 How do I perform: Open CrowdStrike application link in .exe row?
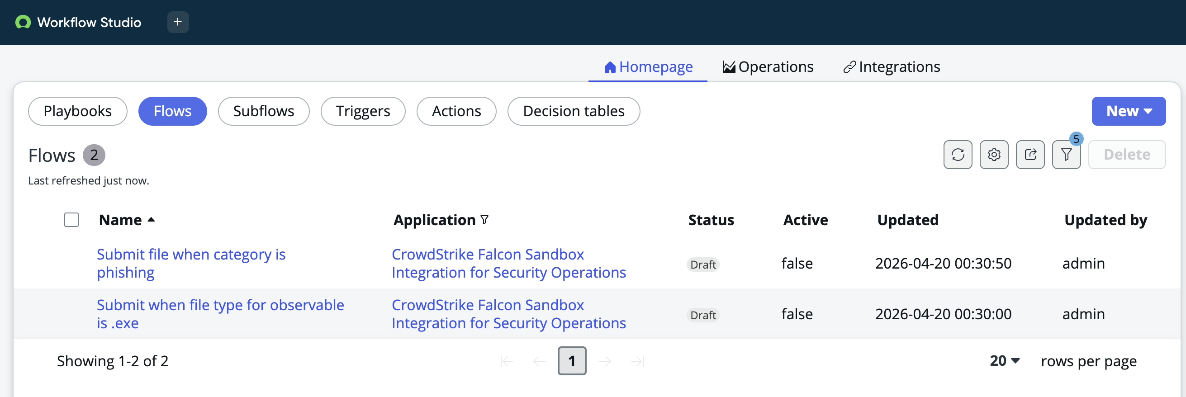(509, 314)
